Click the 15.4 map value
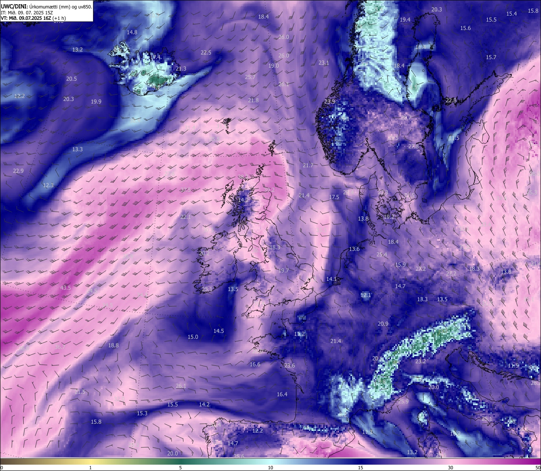This screenshot has height=471, width=541. click(511, 14)
